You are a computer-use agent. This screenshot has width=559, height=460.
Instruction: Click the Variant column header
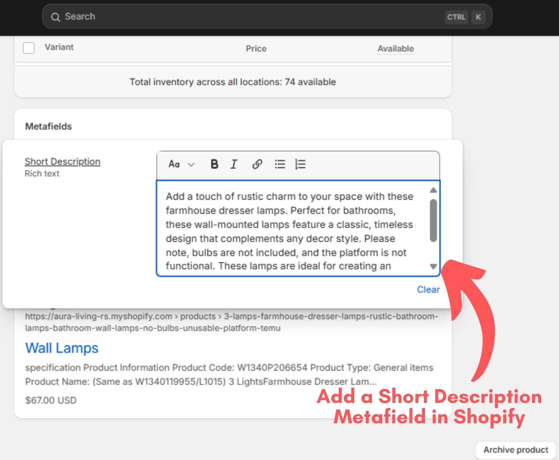click(59, 47)
